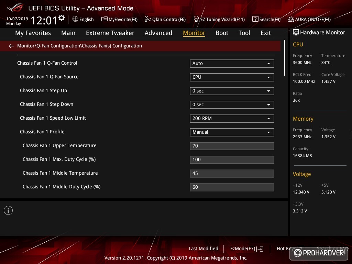Click +3.3V reading 3.312 V
Viewport: 352px width, 264px height.
pyautogui.click(x=300, y=211)
